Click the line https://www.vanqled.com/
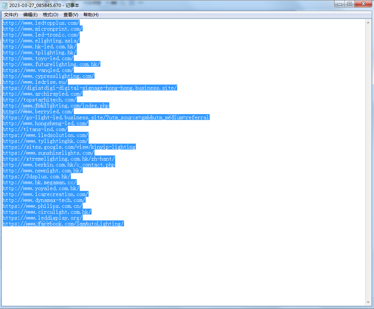The image size is (374, 309). pos(38,71)
